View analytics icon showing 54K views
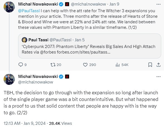164x127 pixels. coord(118,65)
